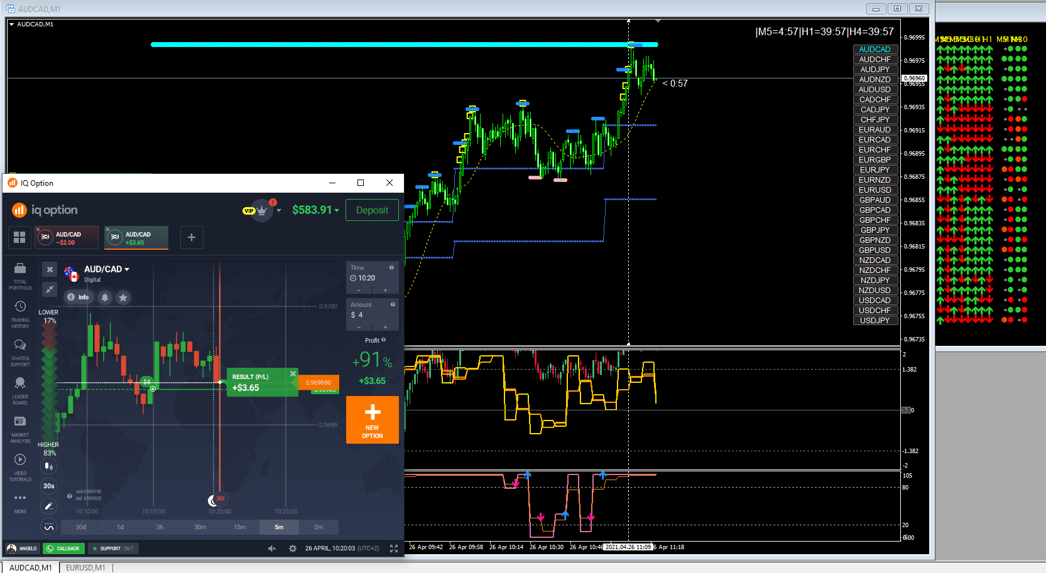Screen dimensions: 1046x573
Task: Open the chart indicators icon
Action: click(48, 527)
